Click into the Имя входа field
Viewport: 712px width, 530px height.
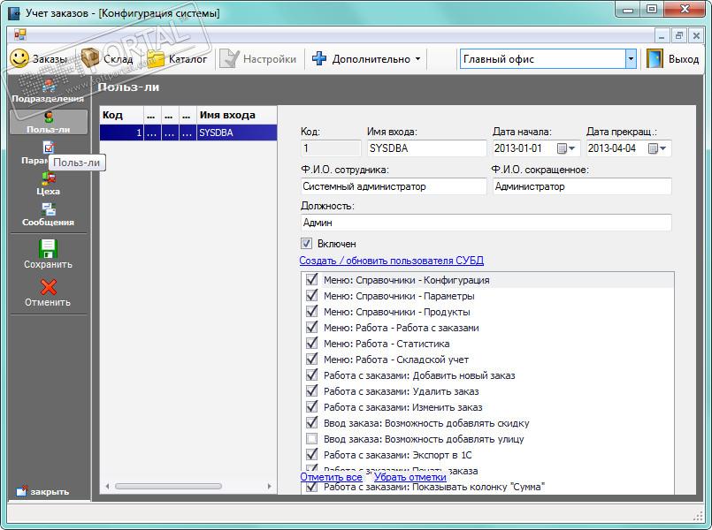pos(426,148)
